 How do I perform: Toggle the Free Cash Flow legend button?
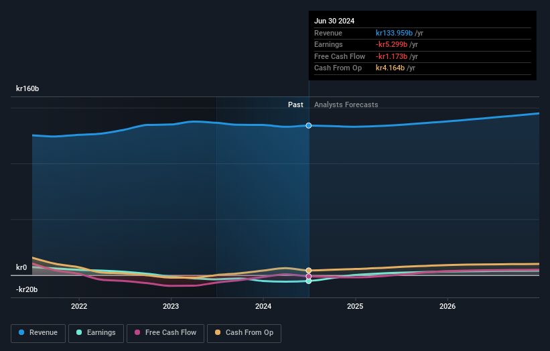[x=165, y=333]
